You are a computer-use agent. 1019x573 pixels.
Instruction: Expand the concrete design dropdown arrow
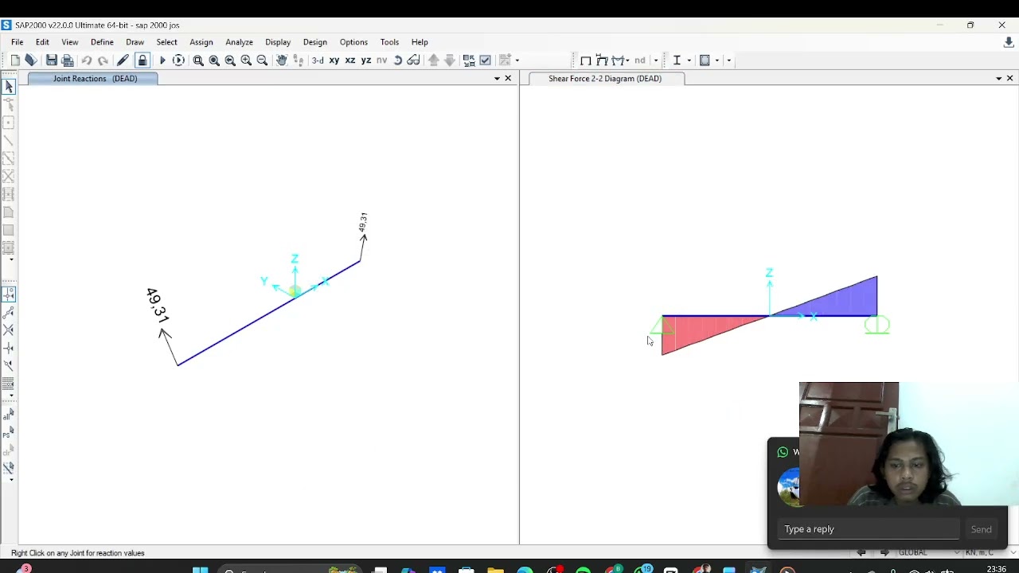click(716, 60)
